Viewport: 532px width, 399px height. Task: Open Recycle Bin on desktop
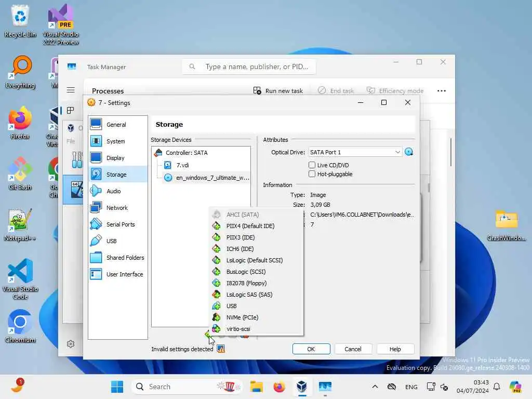20,21
